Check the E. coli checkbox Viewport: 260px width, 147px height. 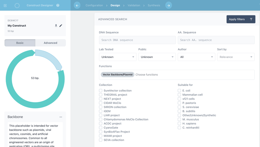click(179, 90)
